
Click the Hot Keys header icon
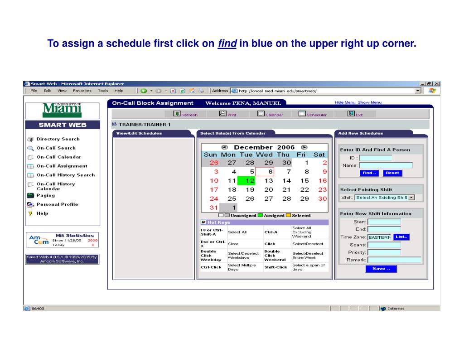(x=203, y=222)
